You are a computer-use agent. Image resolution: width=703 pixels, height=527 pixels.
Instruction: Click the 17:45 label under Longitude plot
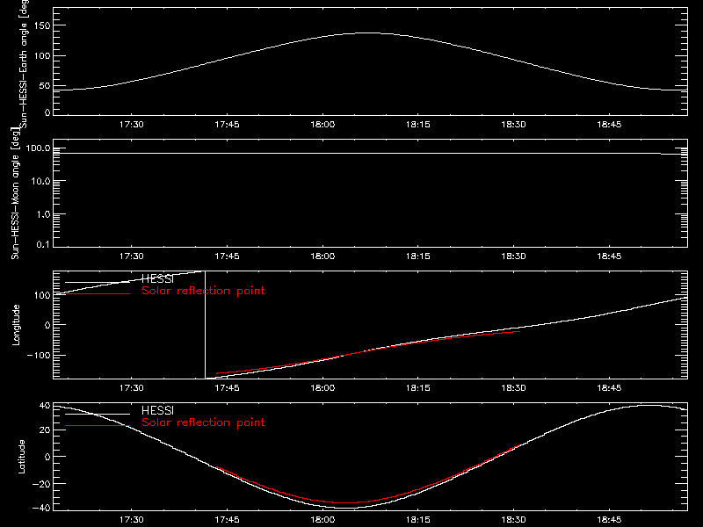227,388
